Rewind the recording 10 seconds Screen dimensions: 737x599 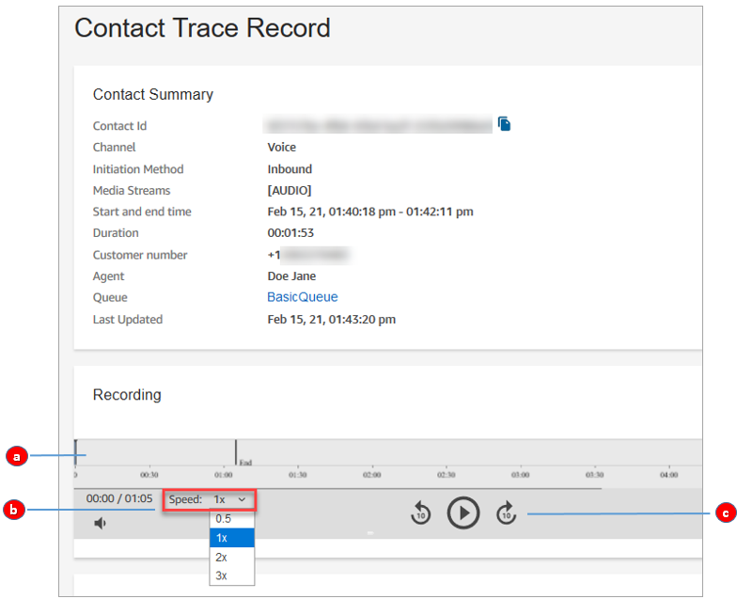pyautogui.click(x=420, y=512)
